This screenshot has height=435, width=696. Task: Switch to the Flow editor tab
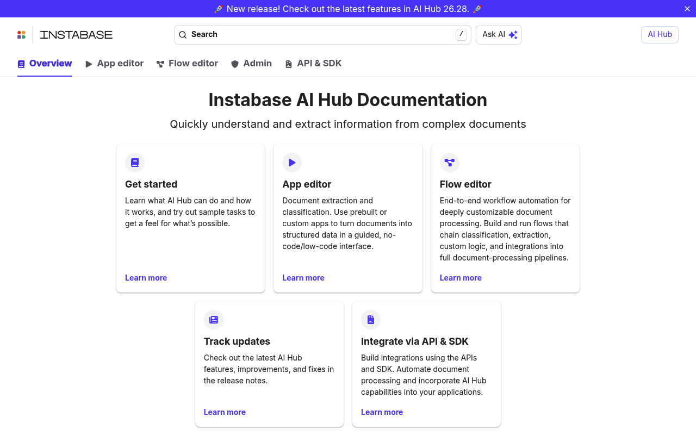click(187, 64)
